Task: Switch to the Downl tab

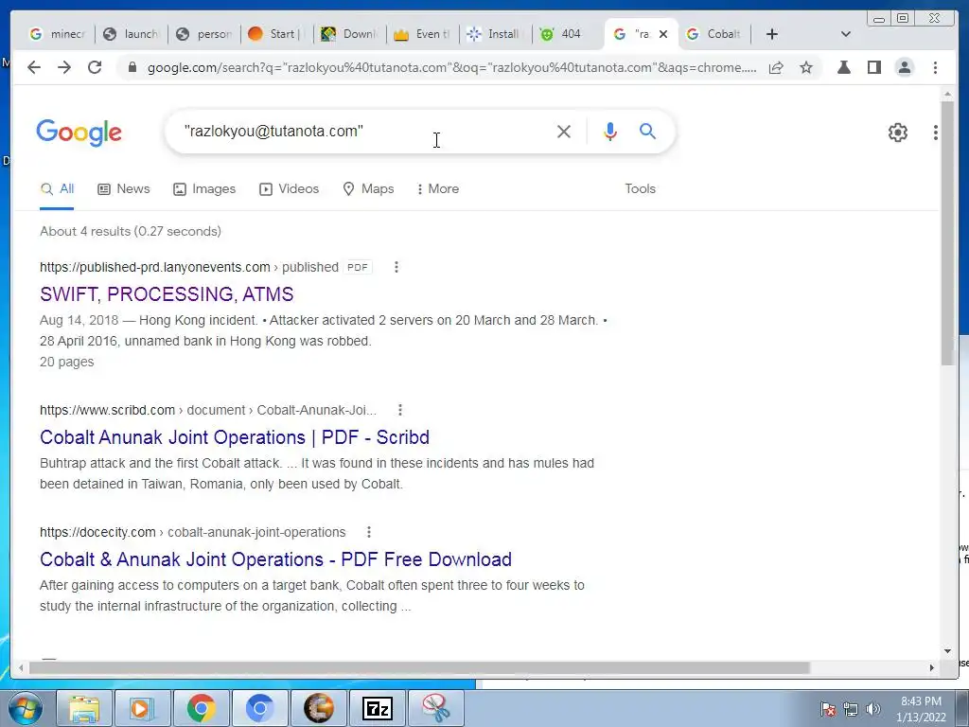Action: (x=349, y=34)
